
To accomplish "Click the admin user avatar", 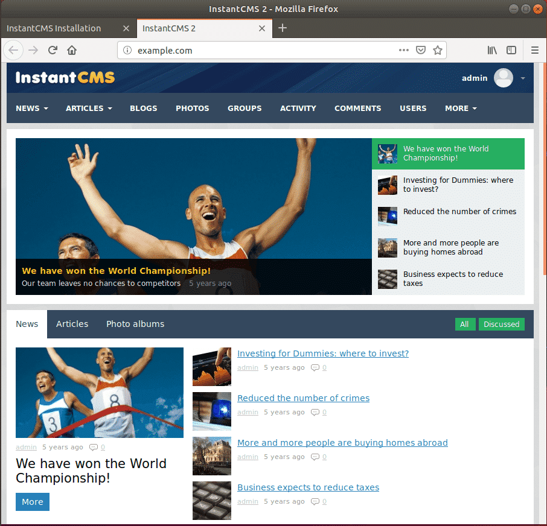I will click(x=503, y=78).
